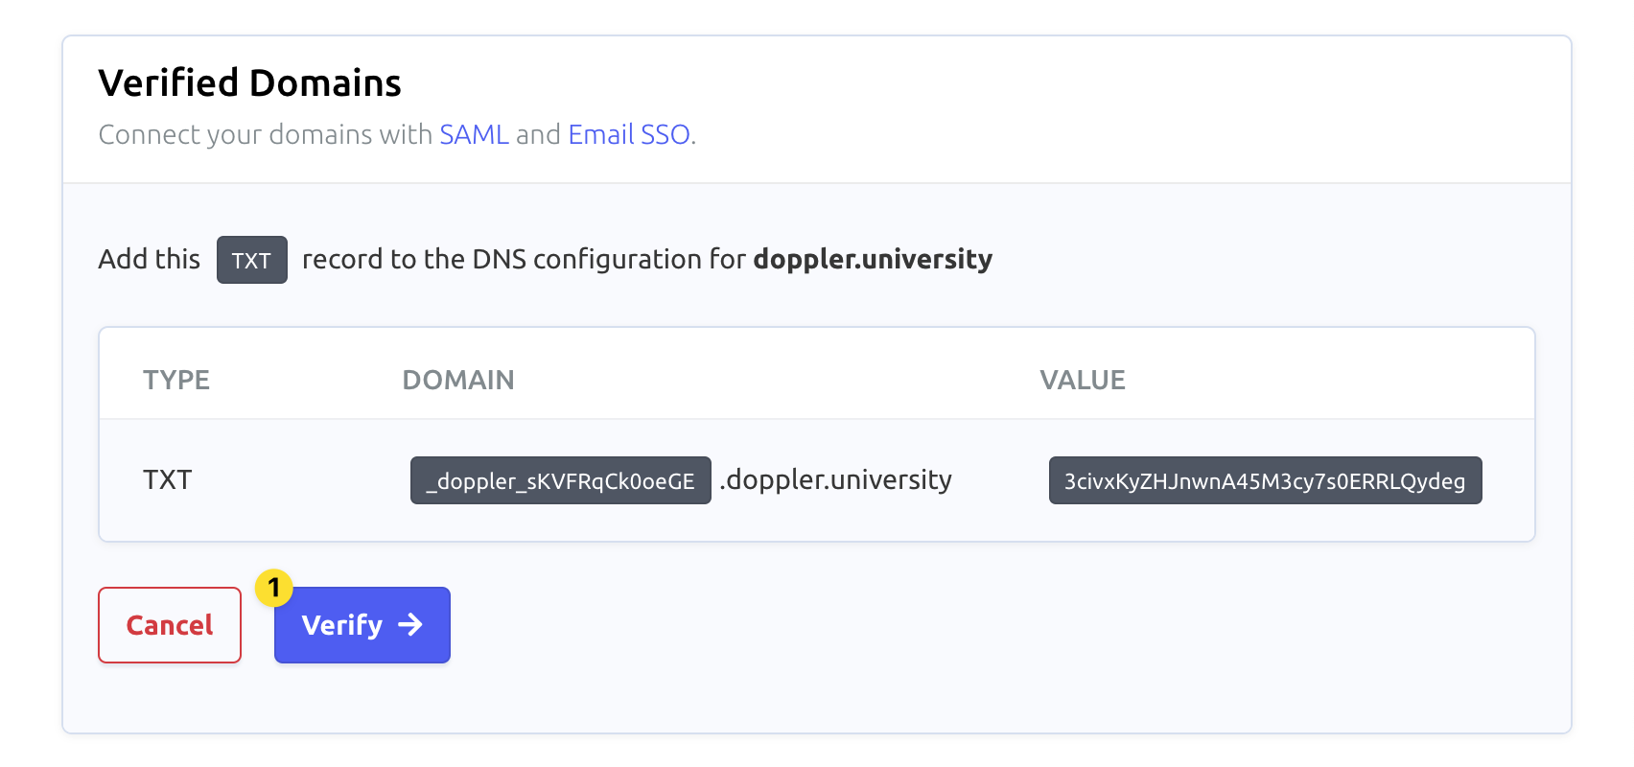
Task: Cancel the domain verification
Action: [x=170, y=625]
